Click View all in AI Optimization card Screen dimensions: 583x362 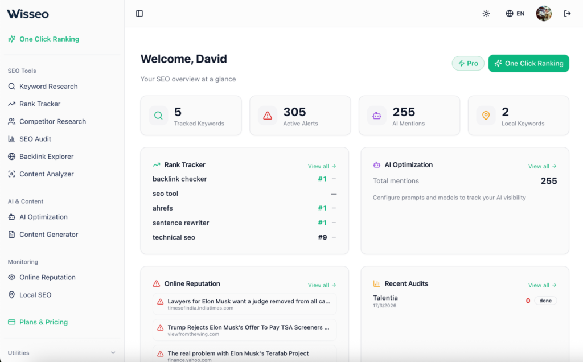click(x=542, y=166)
